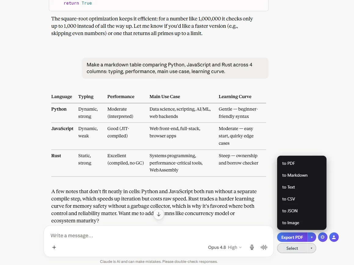Click the 'Moderate (interpreted)' cell
This screenshot has width=354, height=265.
click(120, 113)
